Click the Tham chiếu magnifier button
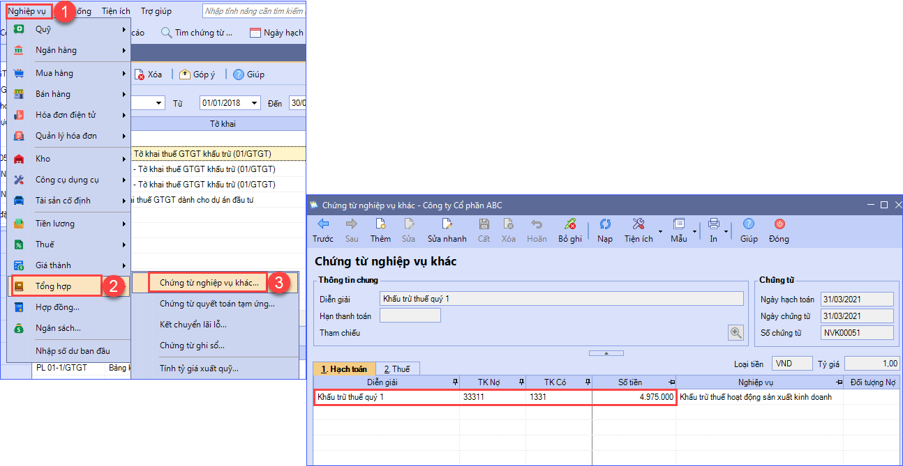This screenshot has height=466, width=903. 736,333
